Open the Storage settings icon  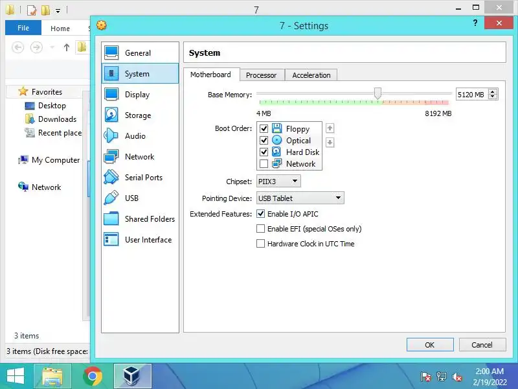(111, 115)
